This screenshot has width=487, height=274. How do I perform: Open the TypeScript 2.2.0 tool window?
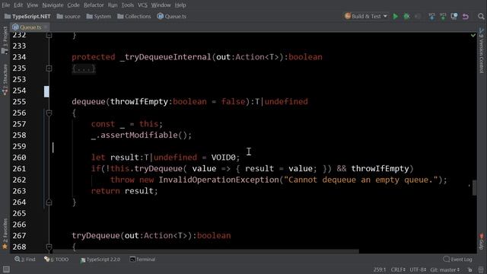(100, 260)
